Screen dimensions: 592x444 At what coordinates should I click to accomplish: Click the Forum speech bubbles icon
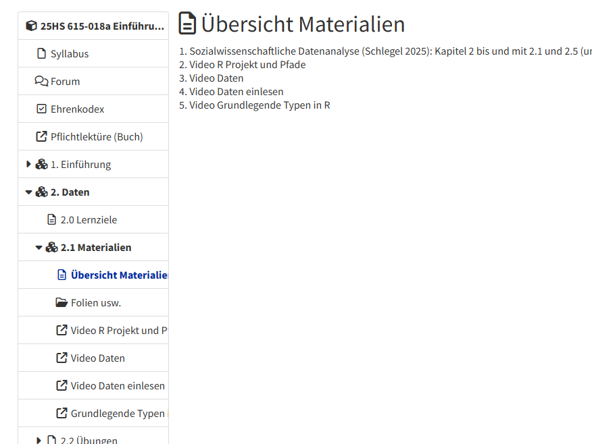pyautogui.click(x=41, y=82)
